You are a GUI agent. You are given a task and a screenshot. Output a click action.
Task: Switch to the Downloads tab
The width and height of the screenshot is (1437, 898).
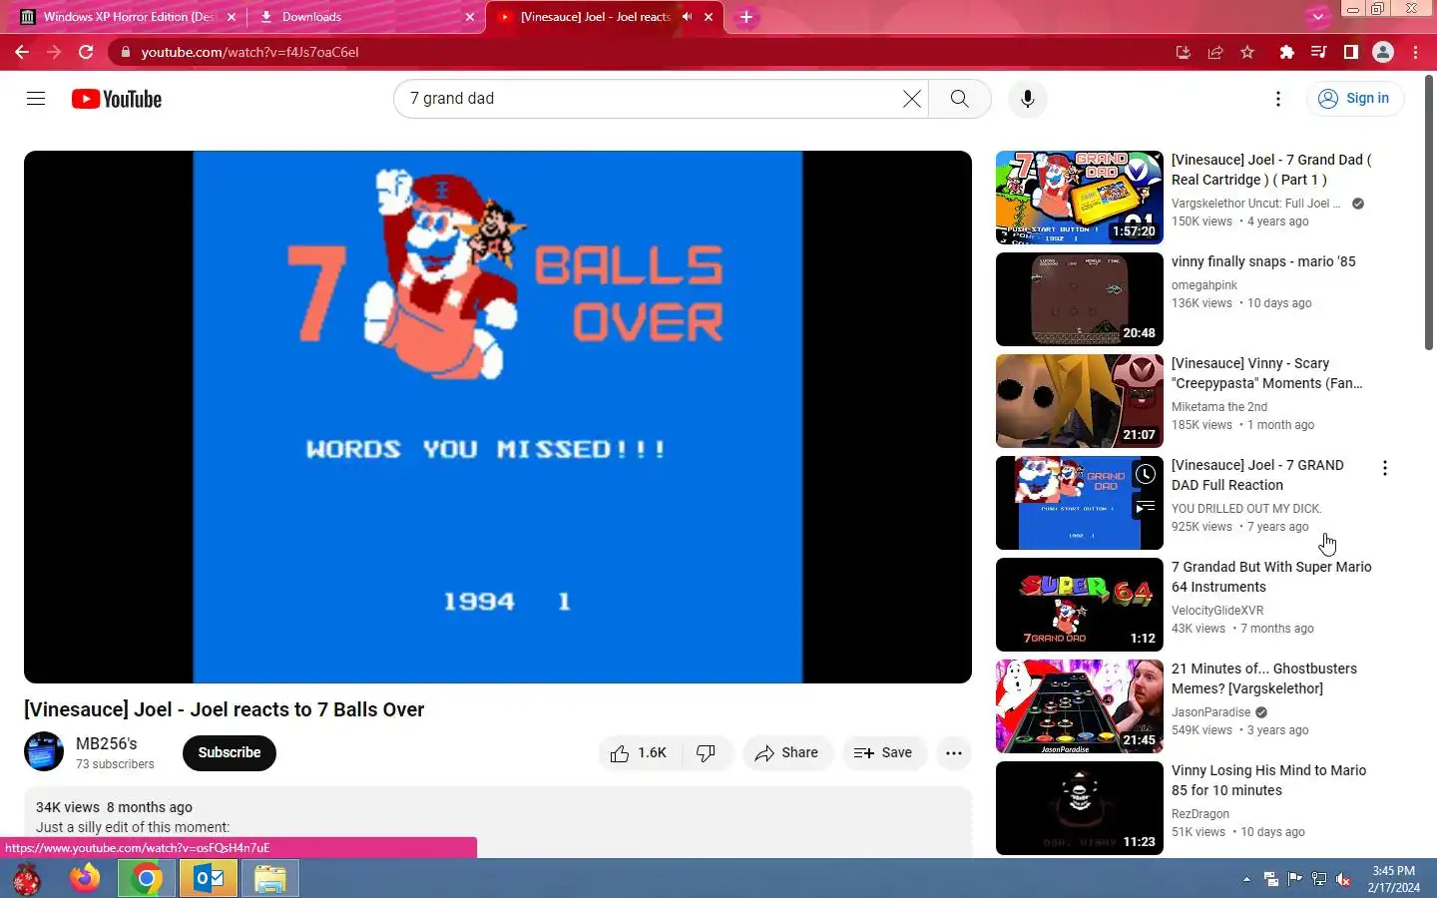click(364, 17)
